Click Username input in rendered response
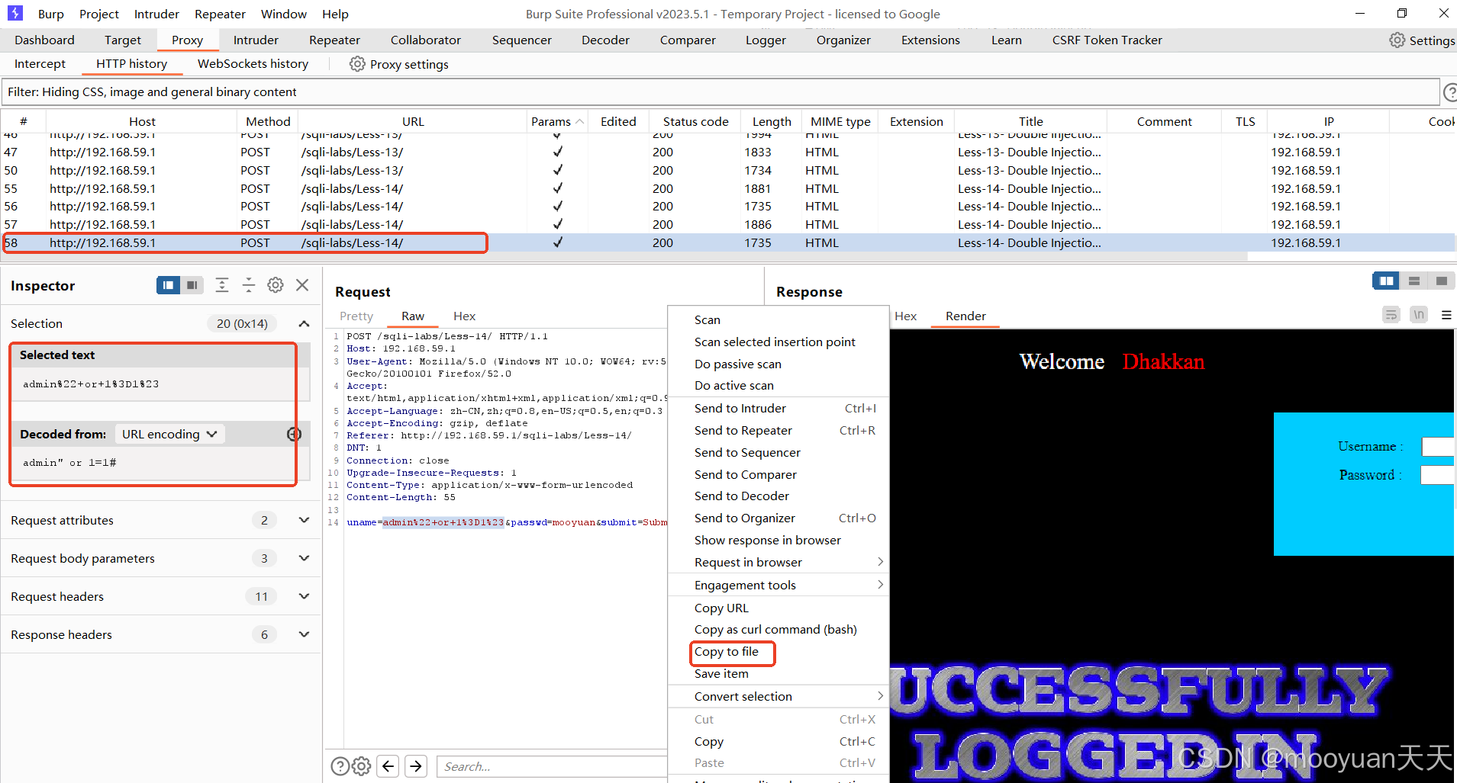 [1438, 447]
